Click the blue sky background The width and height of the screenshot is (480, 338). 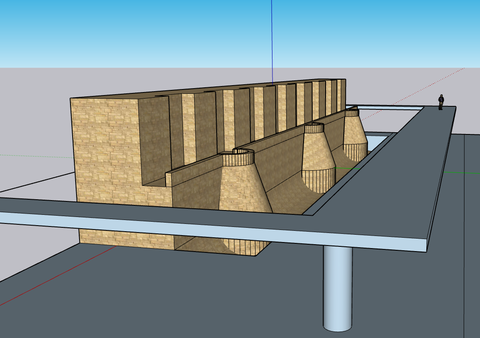[130, 30]
